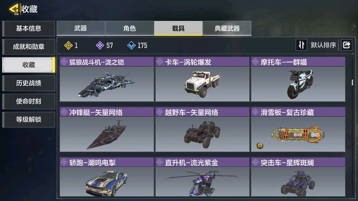Open the 等级解锁 sidebar item

tap(29, 120)
